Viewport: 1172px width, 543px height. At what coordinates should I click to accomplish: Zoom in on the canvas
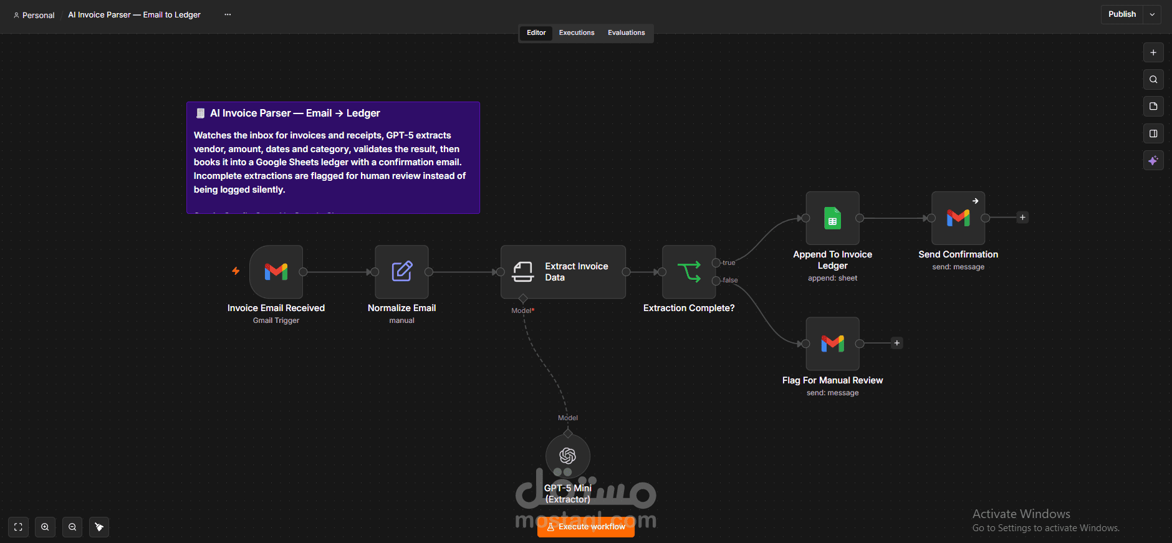[x=45, y=527]
